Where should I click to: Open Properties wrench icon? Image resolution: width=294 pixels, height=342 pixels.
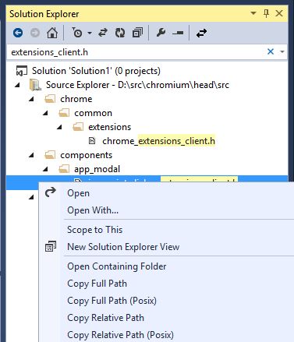coord(161,33)
